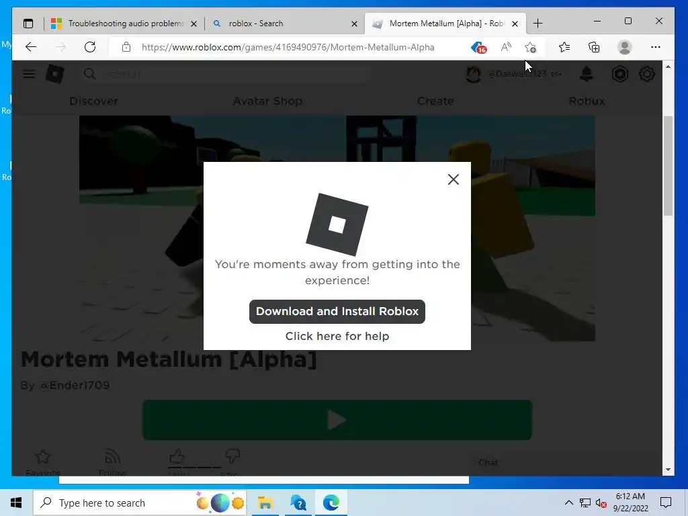Open tracking prevention badge showing 16

[478, 47]
